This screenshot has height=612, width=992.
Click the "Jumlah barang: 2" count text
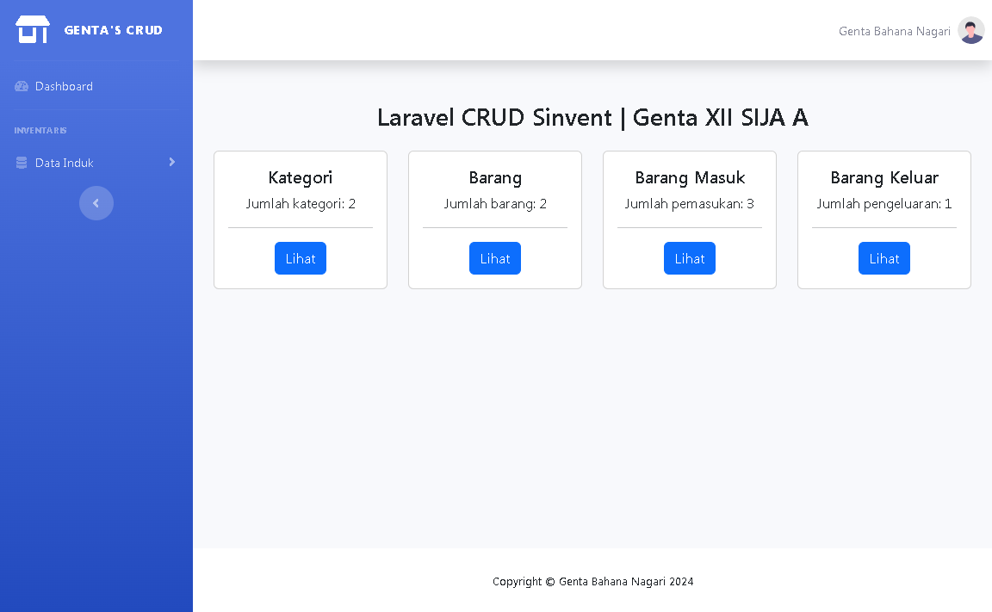[495, 204]
